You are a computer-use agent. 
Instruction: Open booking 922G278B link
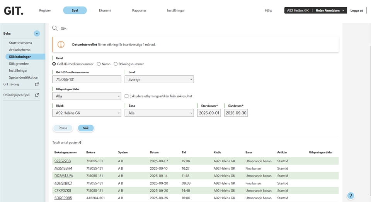pos(63,161)
